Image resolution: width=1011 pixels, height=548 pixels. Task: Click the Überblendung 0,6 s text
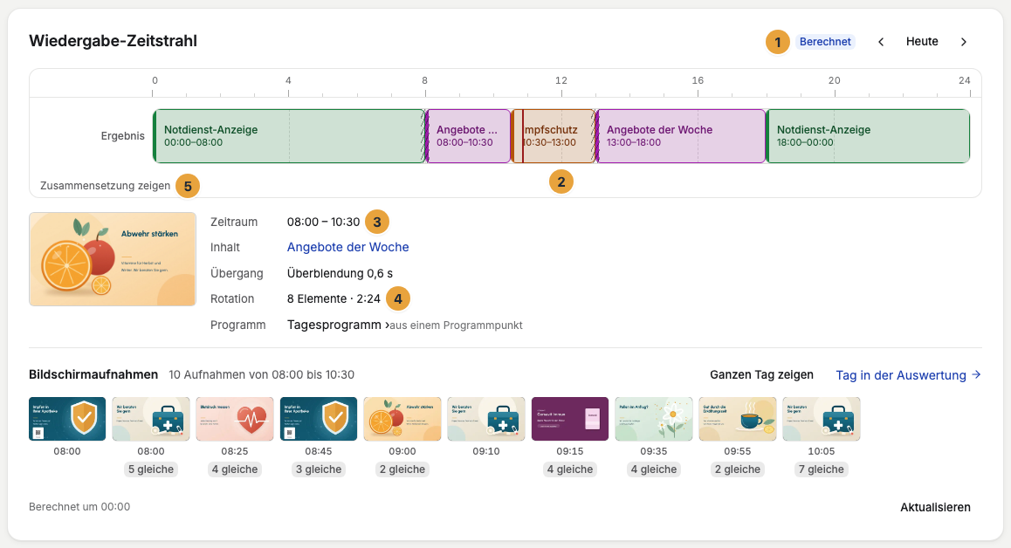(340, 273)
